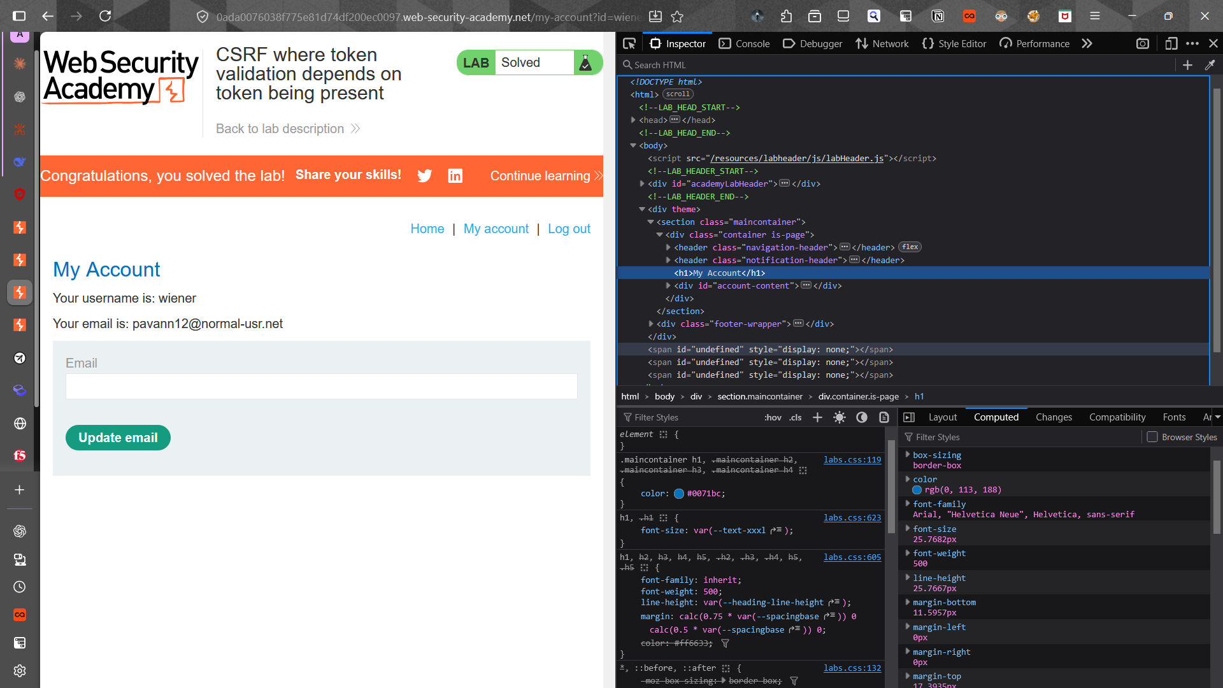Click the Log out link
Screen dimensions: 1223x688
pyautogui.click(x=569, y=229)
